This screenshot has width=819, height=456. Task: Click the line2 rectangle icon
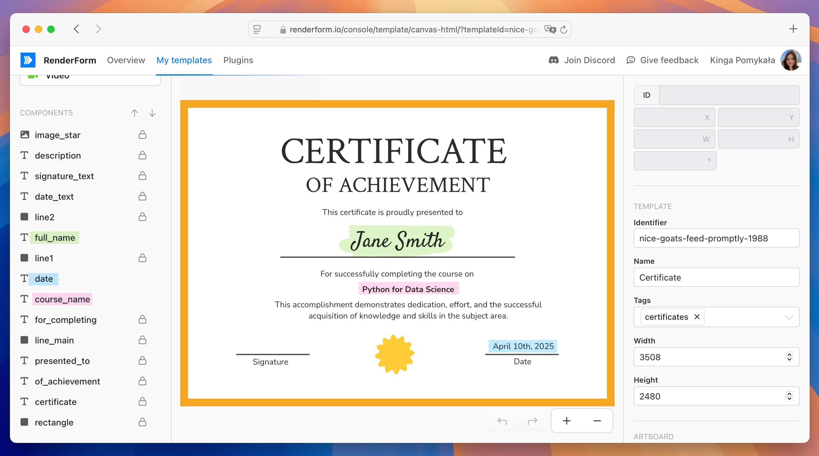click(x=25, y=217)
